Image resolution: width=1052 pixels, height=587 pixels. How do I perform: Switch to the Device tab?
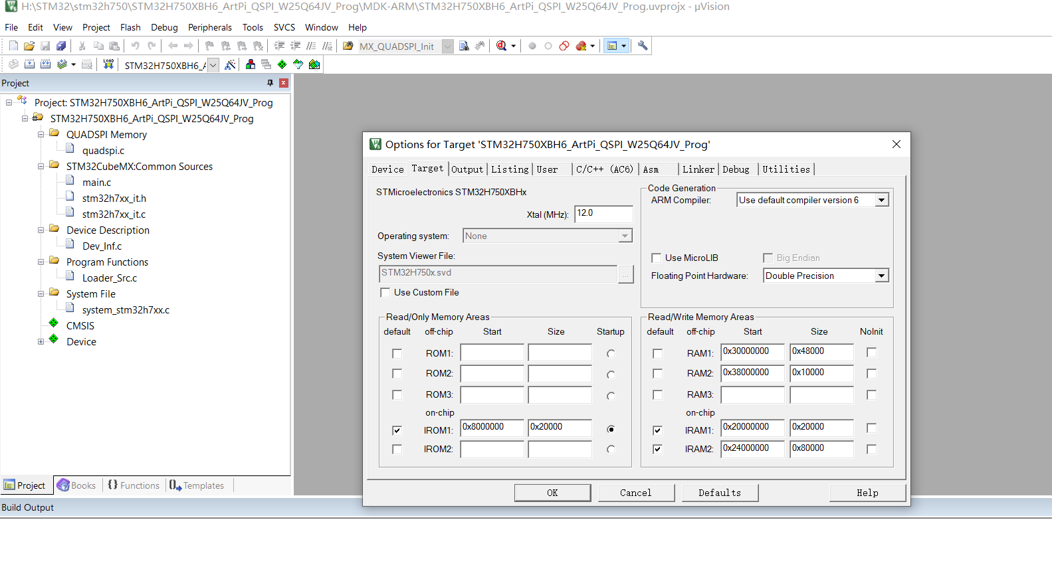pos(387,170)
